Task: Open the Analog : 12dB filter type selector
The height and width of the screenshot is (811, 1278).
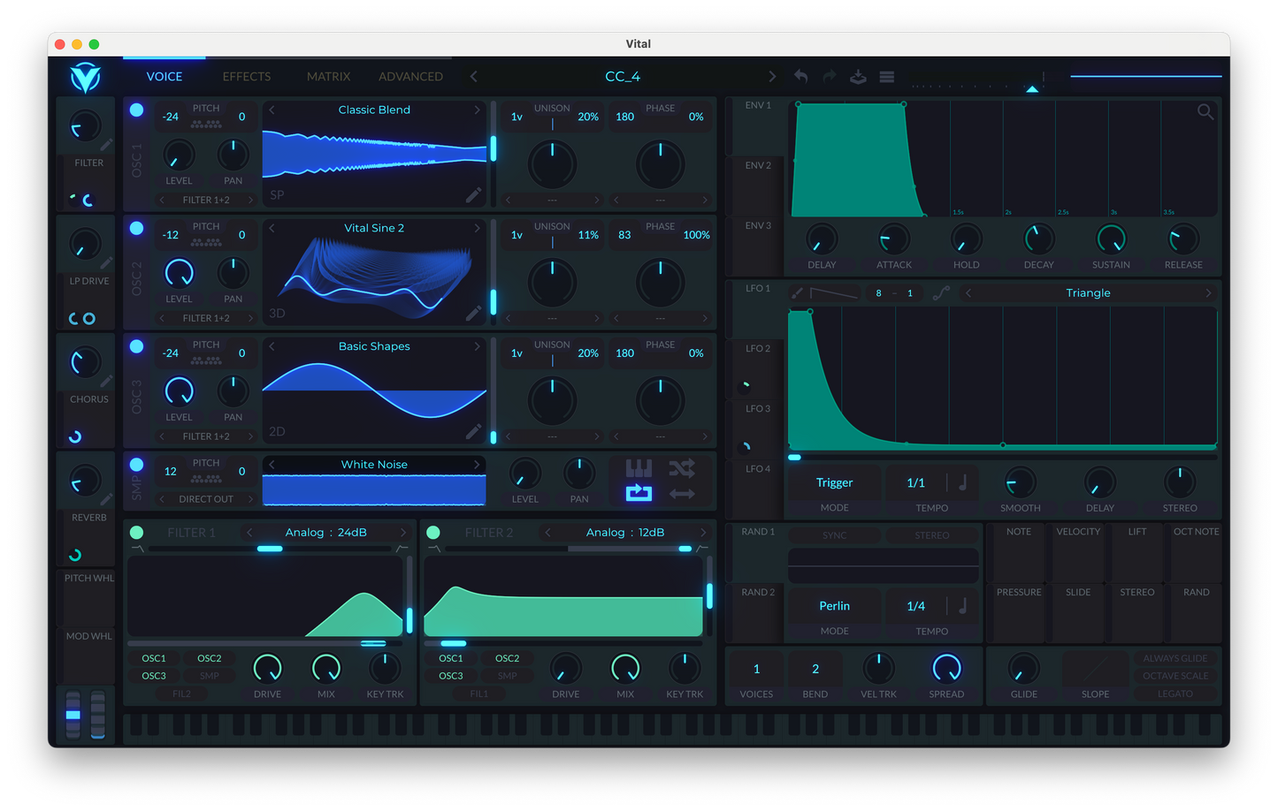Action: [x=625, y=532]
